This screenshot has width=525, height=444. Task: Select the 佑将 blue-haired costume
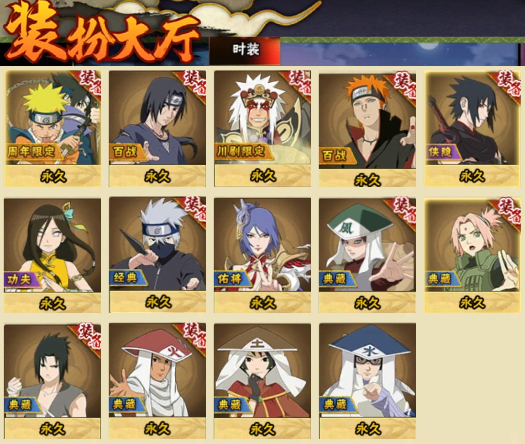(x=262, y=255)
